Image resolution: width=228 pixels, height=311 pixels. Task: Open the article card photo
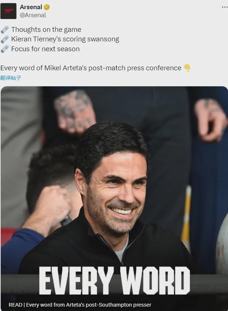click(x=114, y=199)
